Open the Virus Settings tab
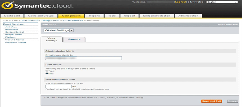 coord(52,39)
